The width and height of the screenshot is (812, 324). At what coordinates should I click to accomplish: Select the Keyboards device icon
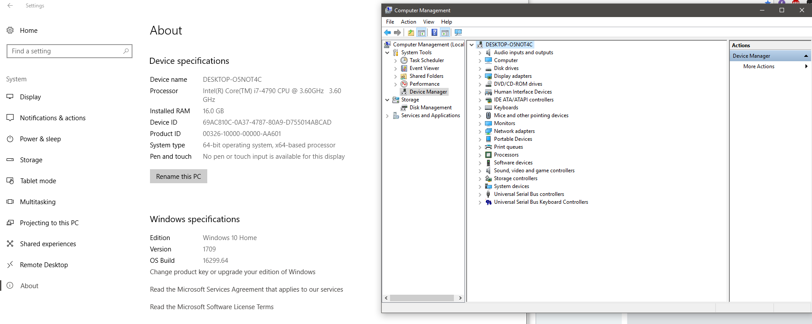click(x=488, y=108)
